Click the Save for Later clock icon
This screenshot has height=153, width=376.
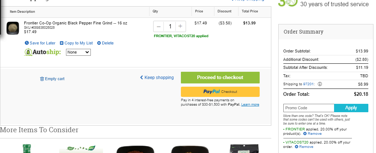27,43
